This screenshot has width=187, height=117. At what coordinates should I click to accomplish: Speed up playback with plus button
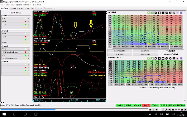[179, 110]
